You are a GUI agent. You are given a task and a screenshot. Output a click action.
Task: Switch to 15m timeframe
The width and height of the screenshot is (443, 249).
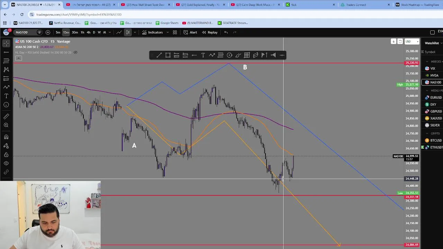click(66, 32)
